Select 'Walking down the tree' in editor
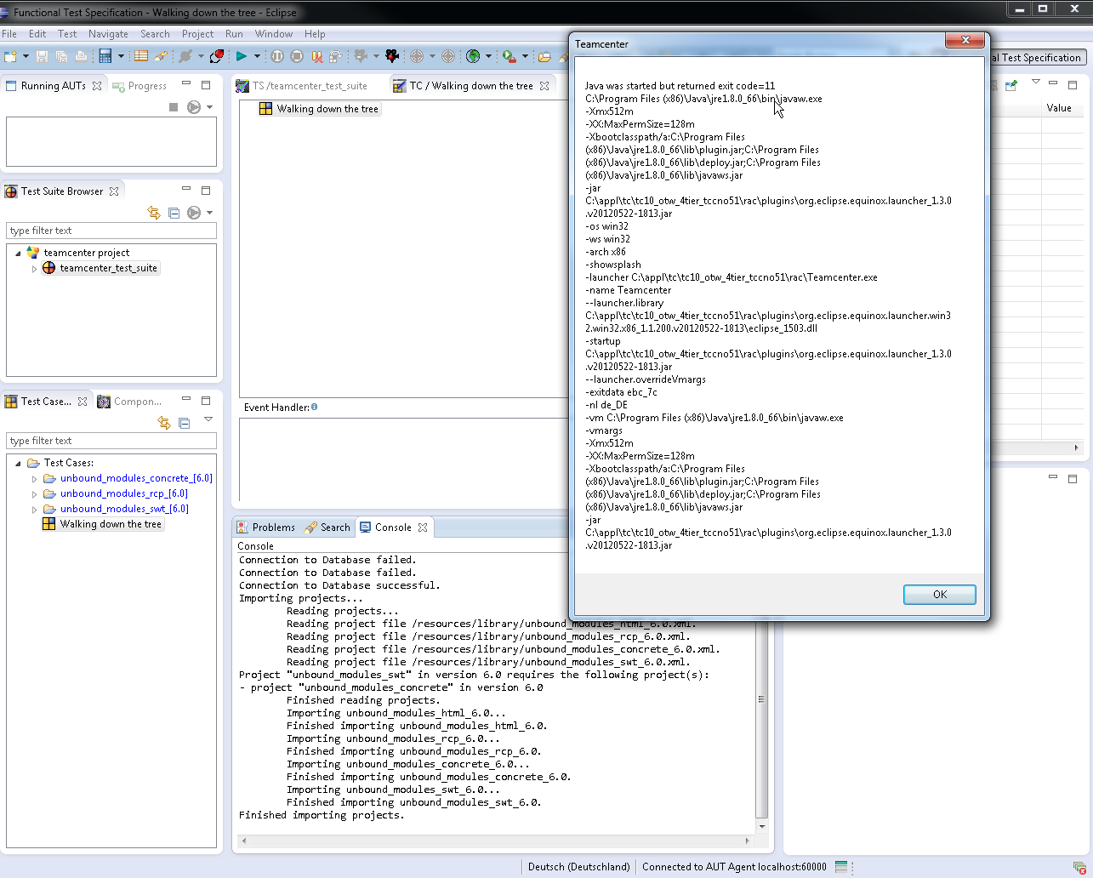The width and height of the screenshot is (1093, 878). coord(319,109)
